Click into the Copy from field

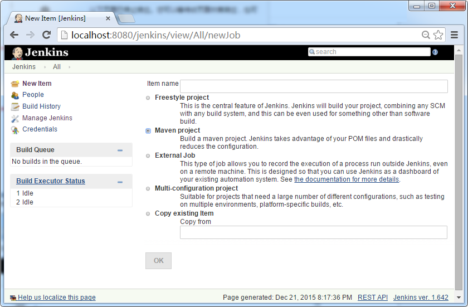[x=314, y=232]
